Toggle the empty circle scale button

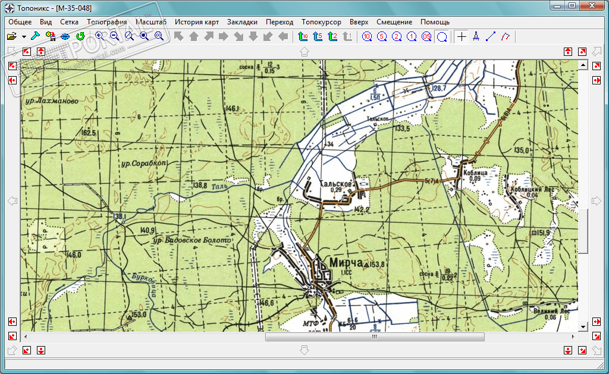[442, 37]
